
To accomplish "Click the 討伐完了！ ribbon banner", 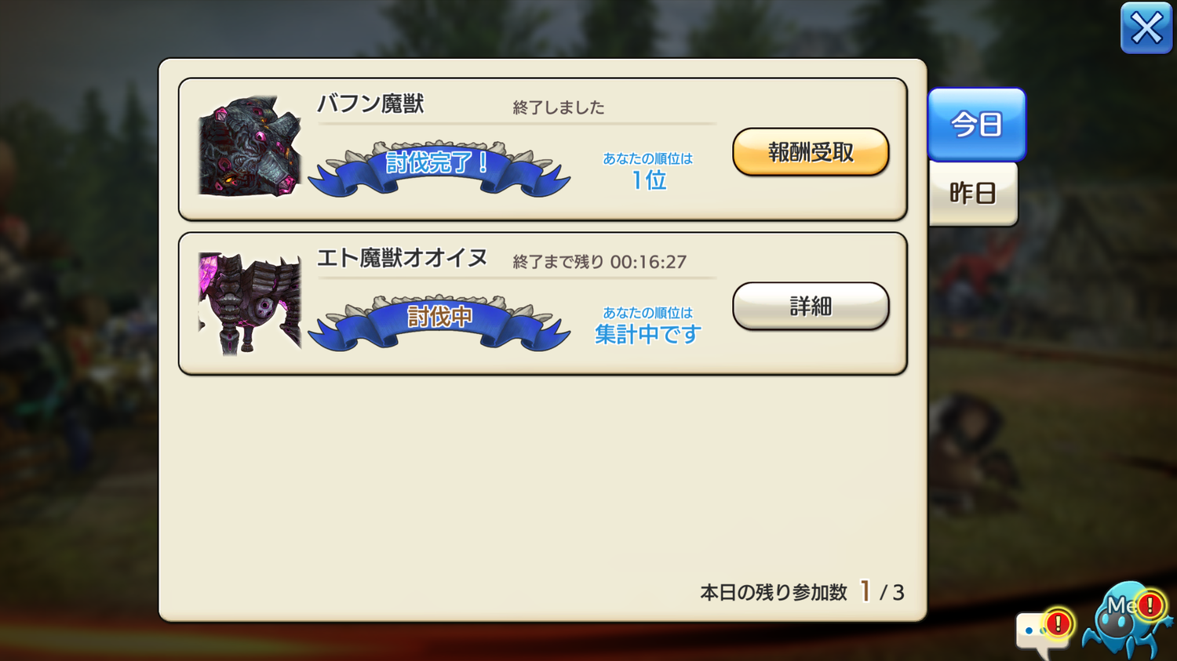I will pos(439,167).
